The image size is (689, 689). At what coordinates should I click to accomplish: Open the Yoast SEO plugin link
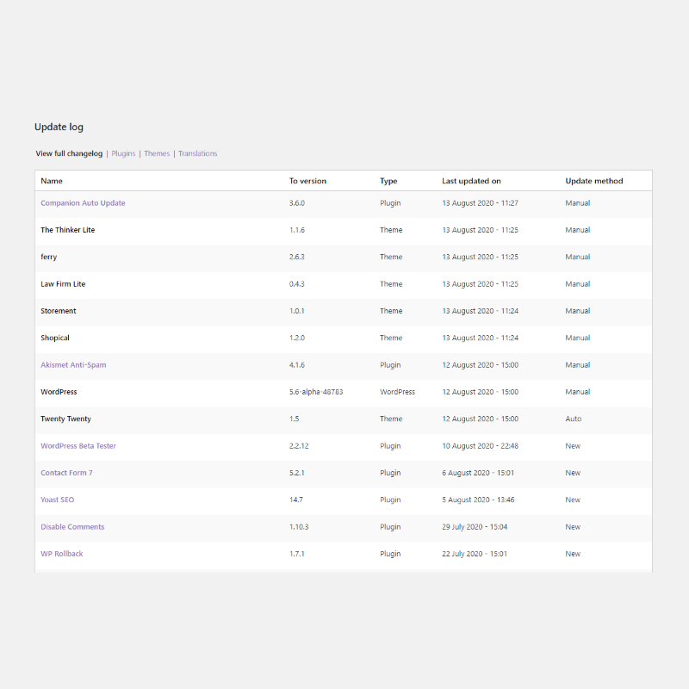pos(58,500)
